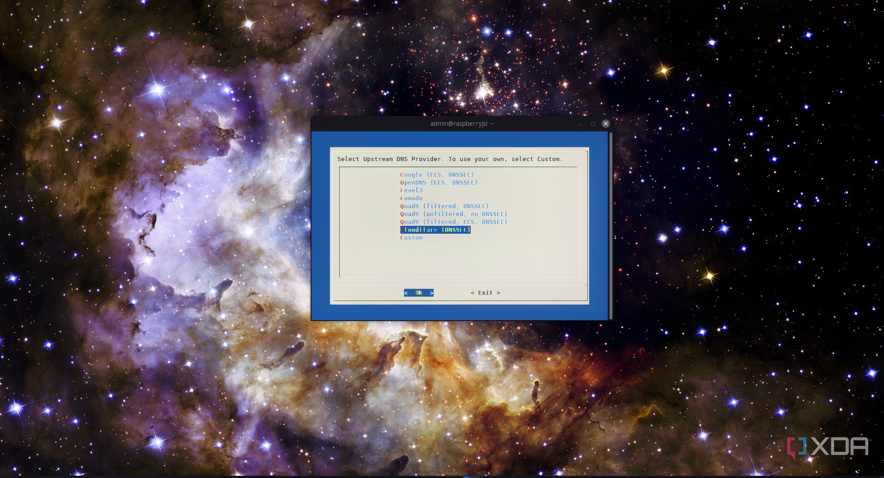884x478 pixels.
Task: Select Quad9 (filtered, ECS, DNSSEC)
Action: (454, 222)
